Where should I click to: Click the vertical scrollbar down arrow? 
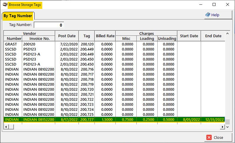(x=228, y=127)
